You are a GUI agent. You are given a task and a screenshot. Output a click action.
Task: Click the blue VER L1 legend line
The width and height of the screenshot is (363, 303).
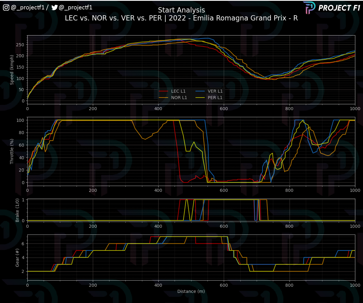click(x=200, y=91)
